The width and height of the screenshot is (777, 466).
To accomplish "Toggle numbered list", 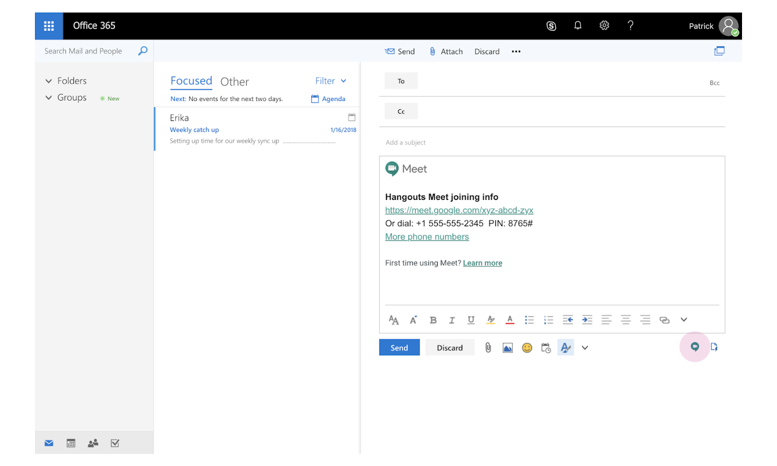I will point(548,320).
